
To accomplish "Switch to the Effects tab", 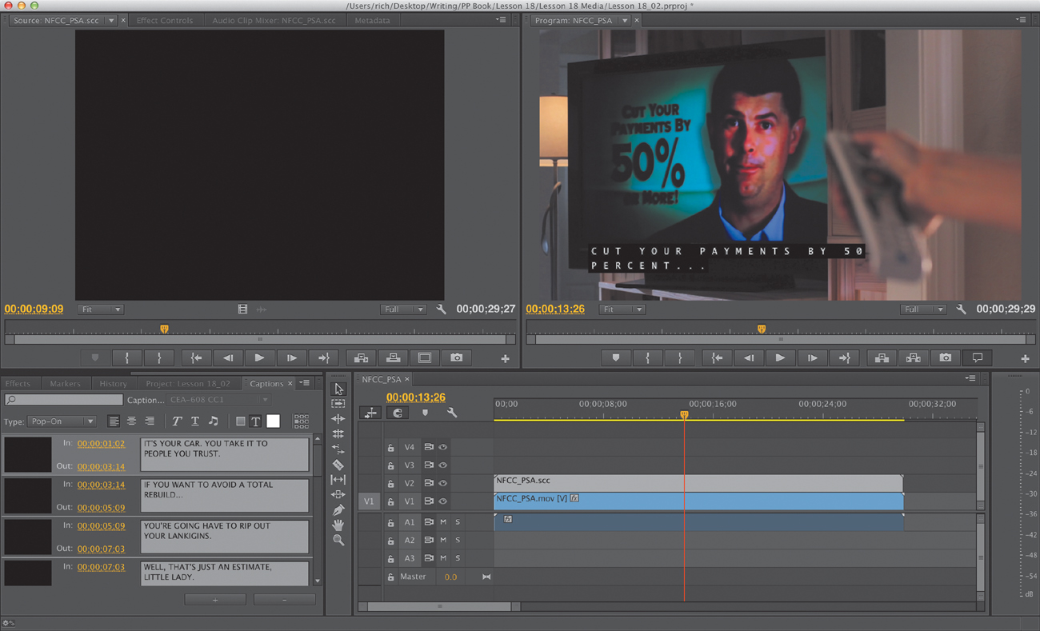I will coord(18,384).
